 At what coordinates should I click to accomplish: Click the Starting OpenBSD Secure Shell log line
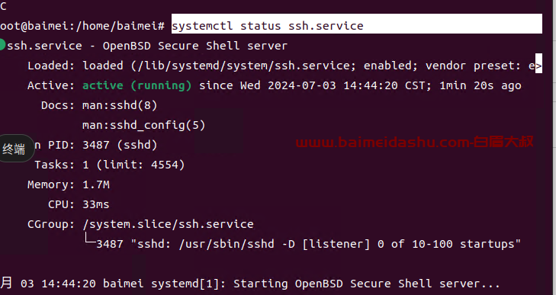pos(367,284)
